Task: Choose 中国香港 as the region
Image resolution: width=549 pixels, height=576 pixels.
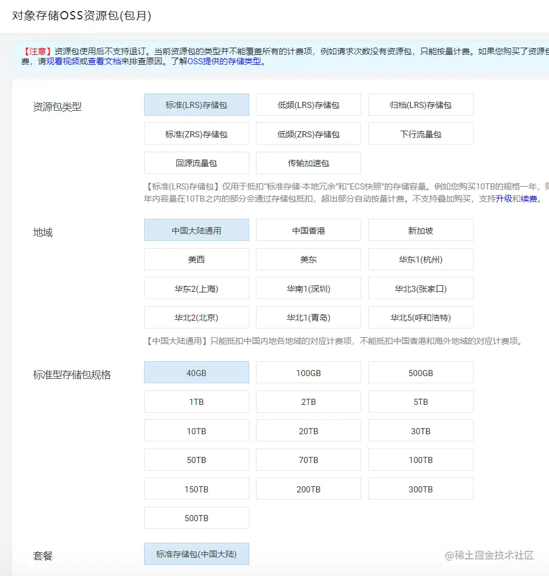Action: point(309,230)
